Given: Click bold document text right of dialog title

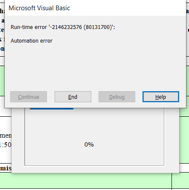Looking at the screenshot, I should (x=188, y=11).
